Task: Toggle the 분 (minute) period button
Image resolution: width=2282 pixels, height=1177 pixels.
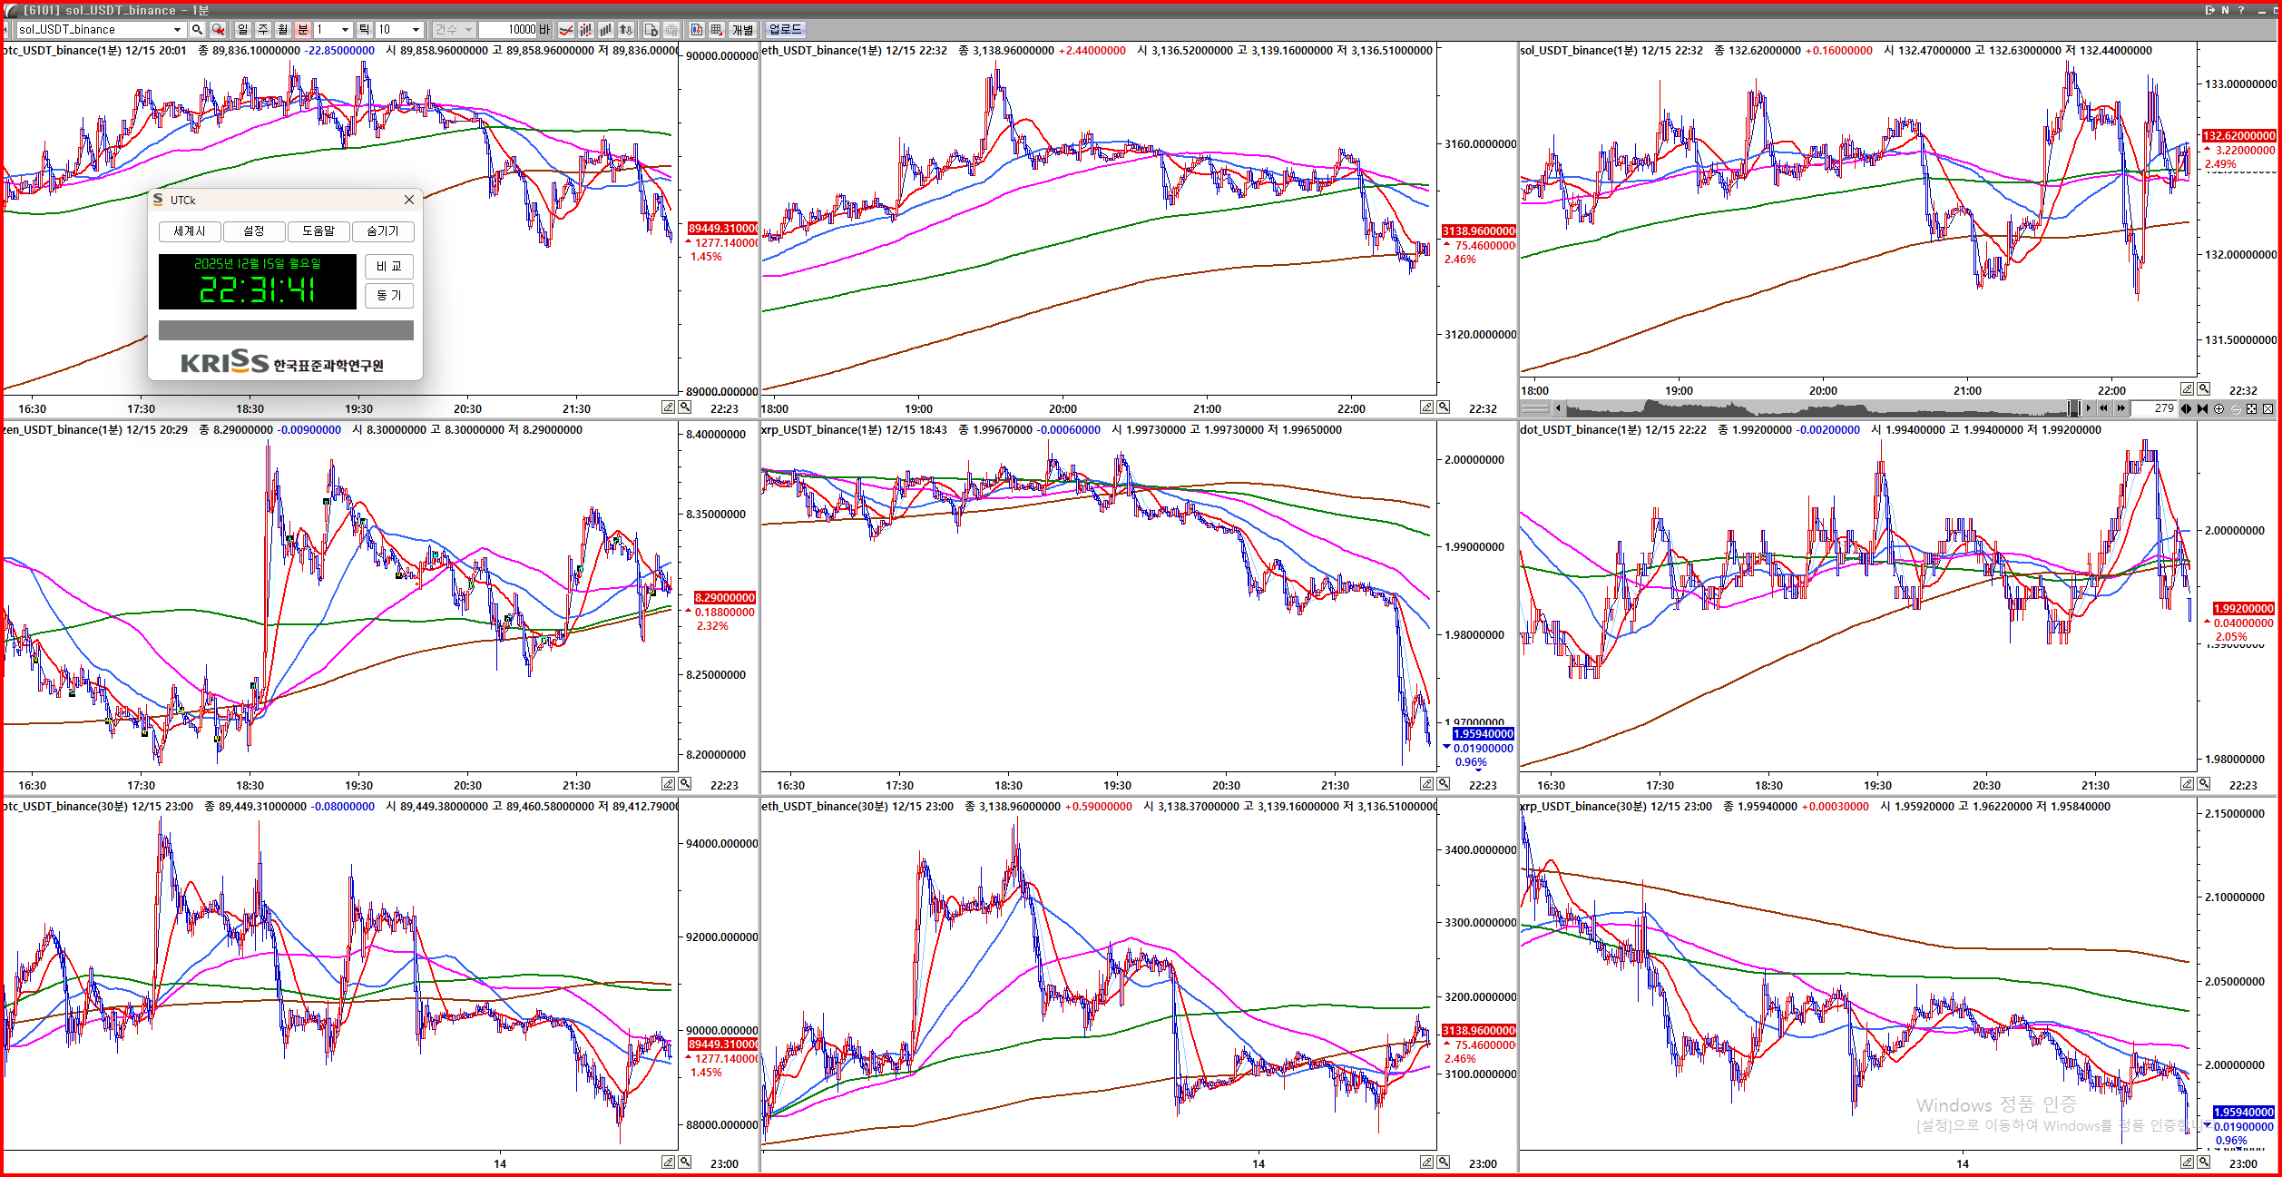Action: [x=303, y=30]
